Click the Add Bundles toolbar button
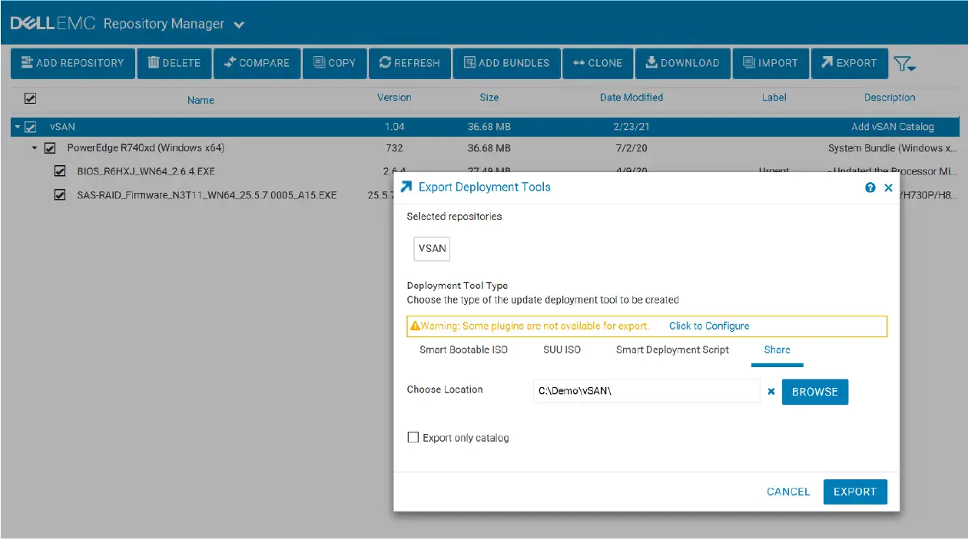This screenshot has height=540, width=968. pos(506,63)
